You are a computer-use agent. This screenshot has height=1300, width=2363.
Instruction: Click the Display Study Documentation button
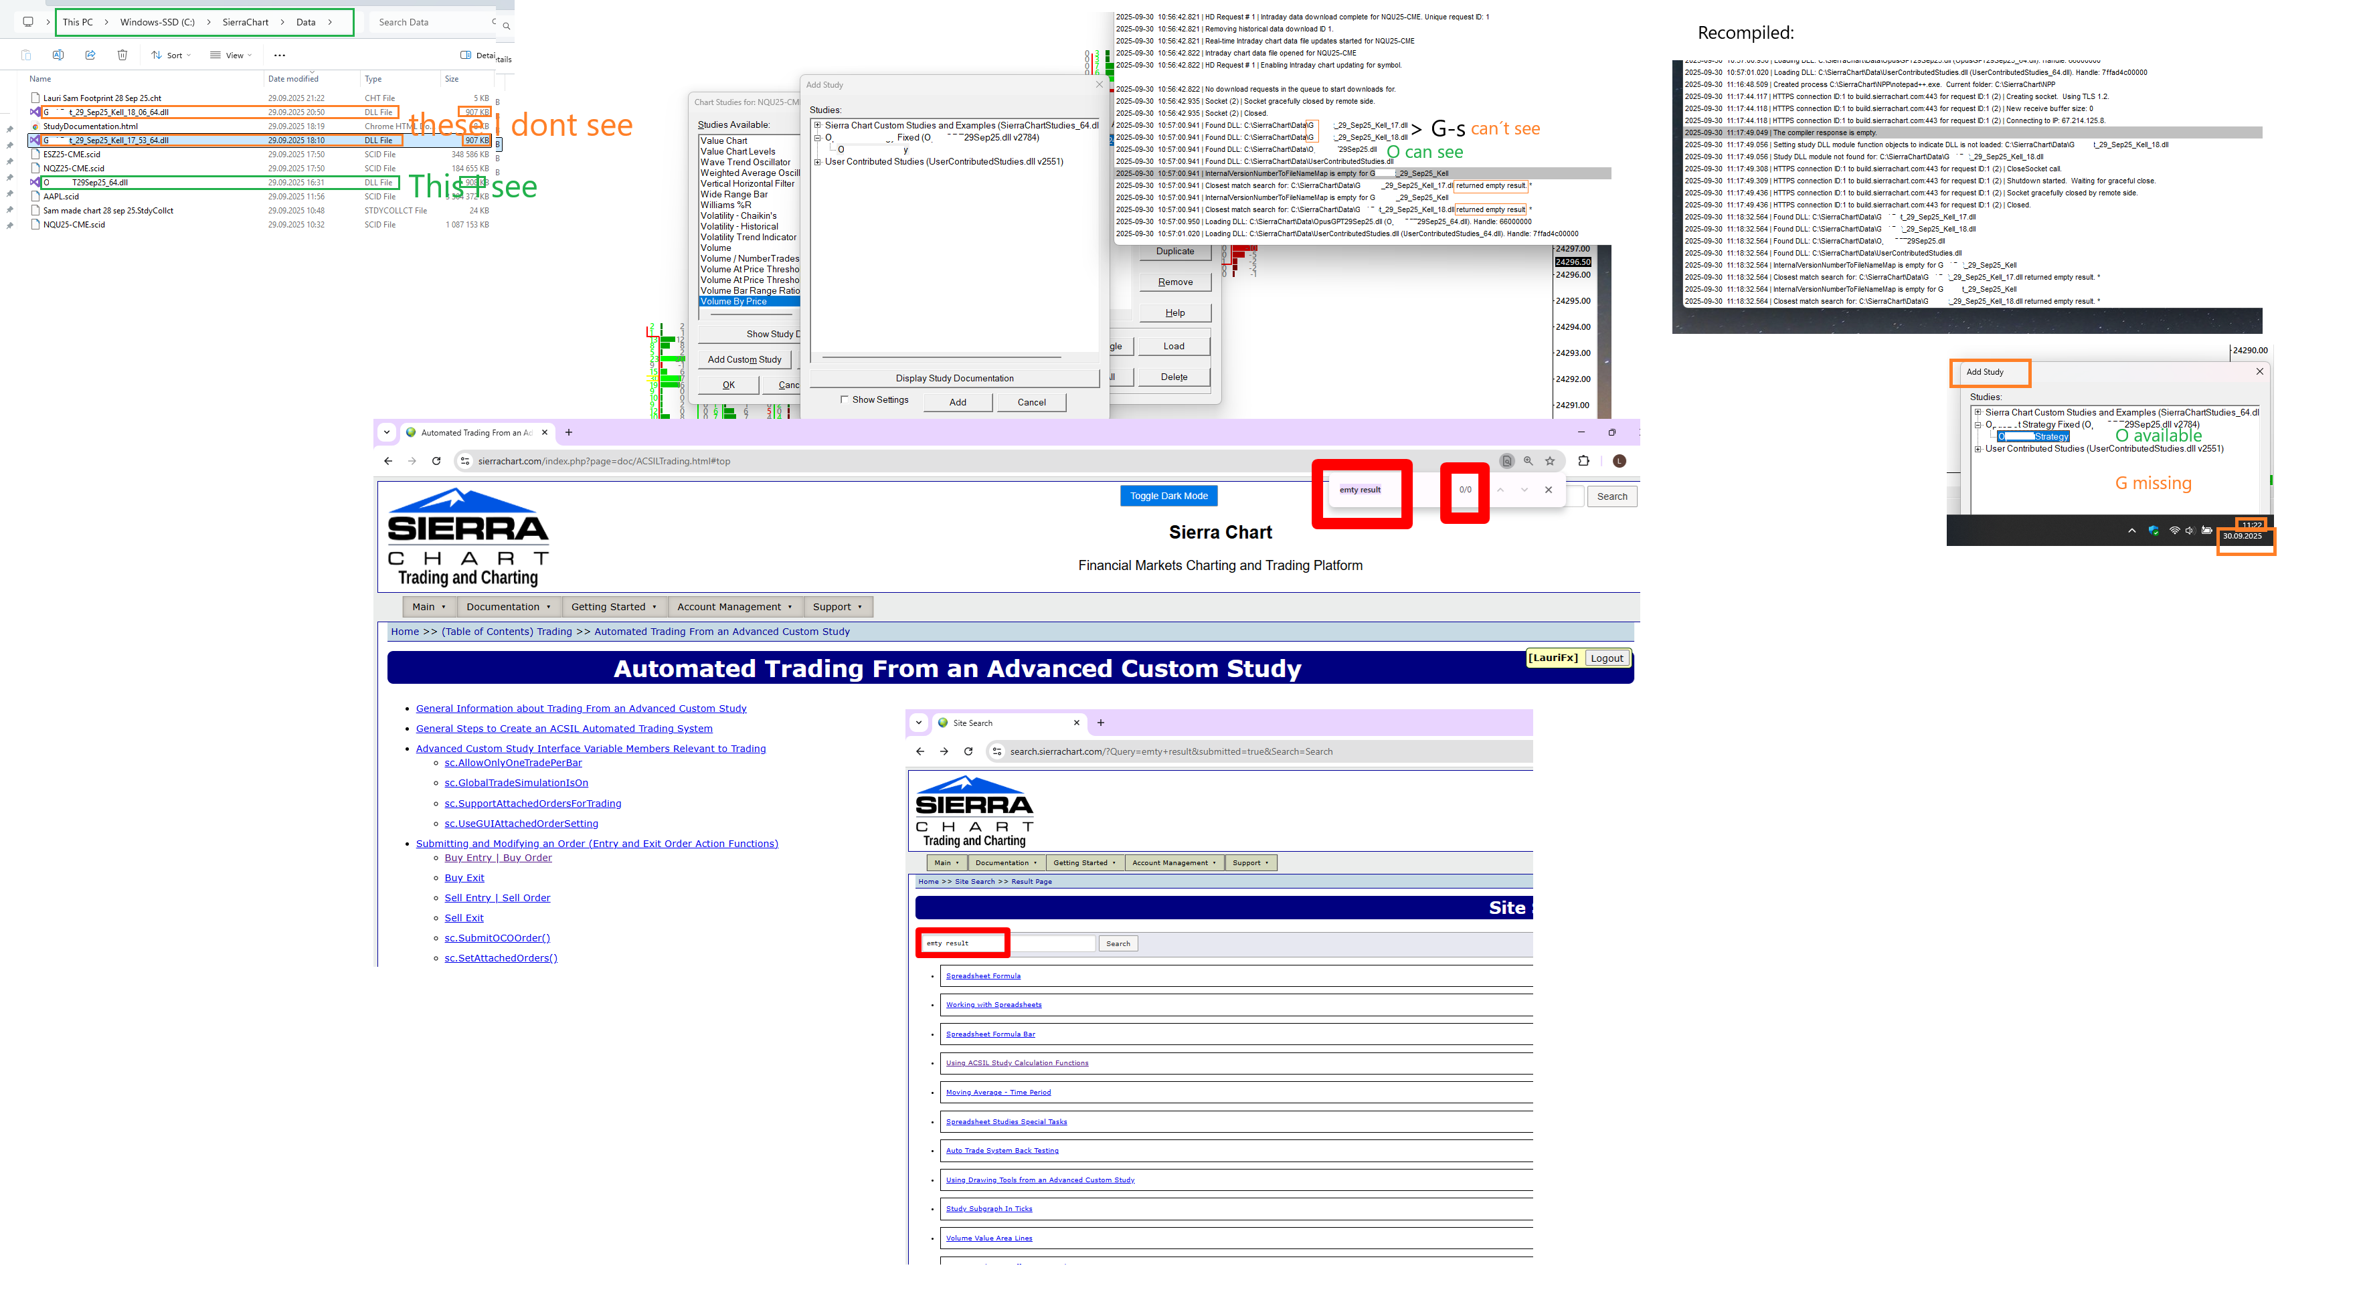pyautogui.click(x=954, y=378)
